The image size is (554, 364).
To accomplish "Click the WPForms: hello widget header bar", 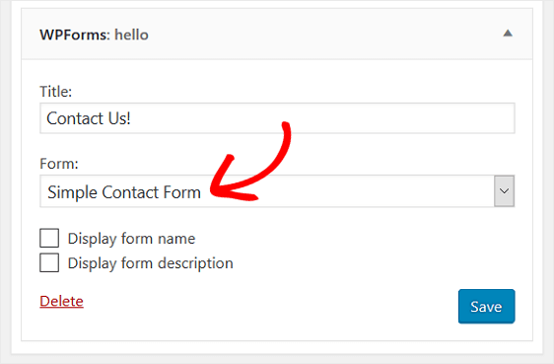I will click(277, 35).
